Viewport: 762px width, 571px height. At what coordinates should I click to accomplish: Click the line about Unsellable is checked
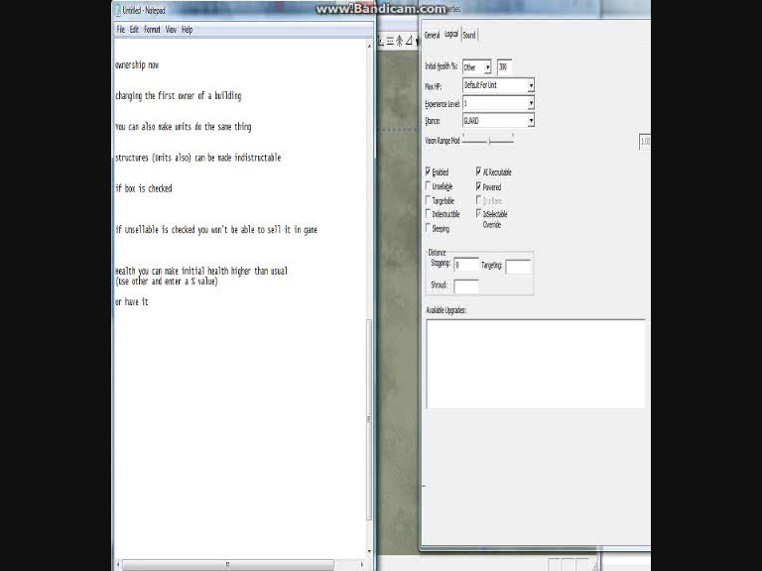[x=216, y=230]
